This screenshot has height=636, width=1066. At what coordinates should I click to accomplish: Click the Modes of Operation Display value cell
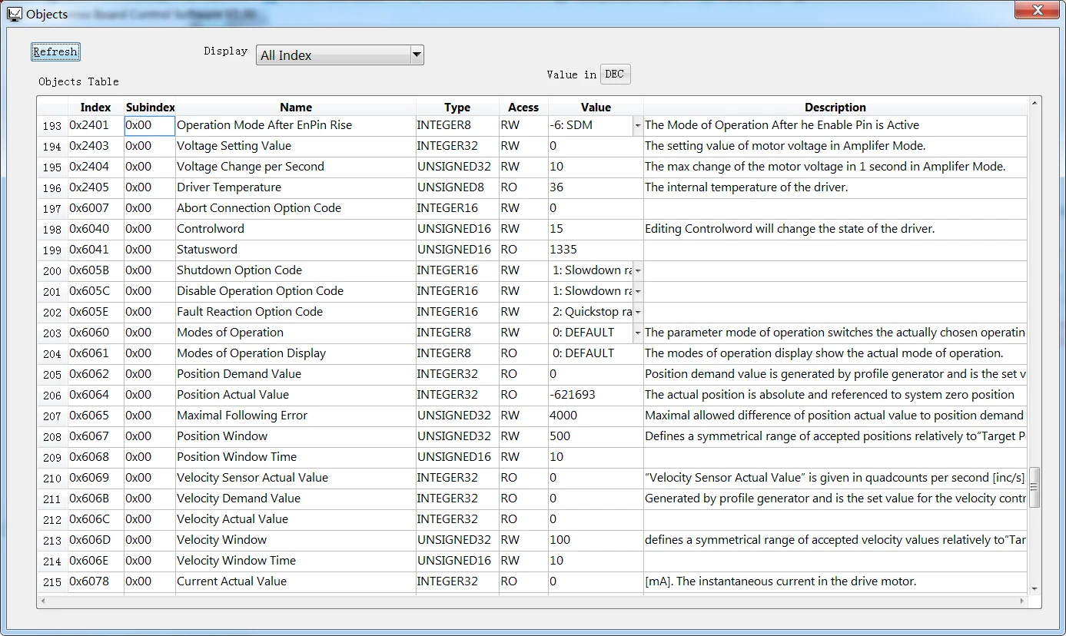(x=596, y=353)
